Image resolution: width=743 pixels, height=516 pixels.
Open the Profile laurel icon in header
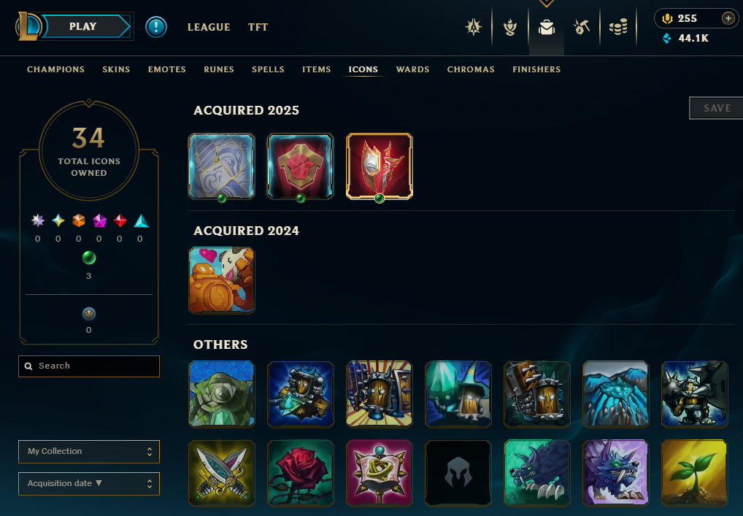pyautogui.click(x=510, y=27)
